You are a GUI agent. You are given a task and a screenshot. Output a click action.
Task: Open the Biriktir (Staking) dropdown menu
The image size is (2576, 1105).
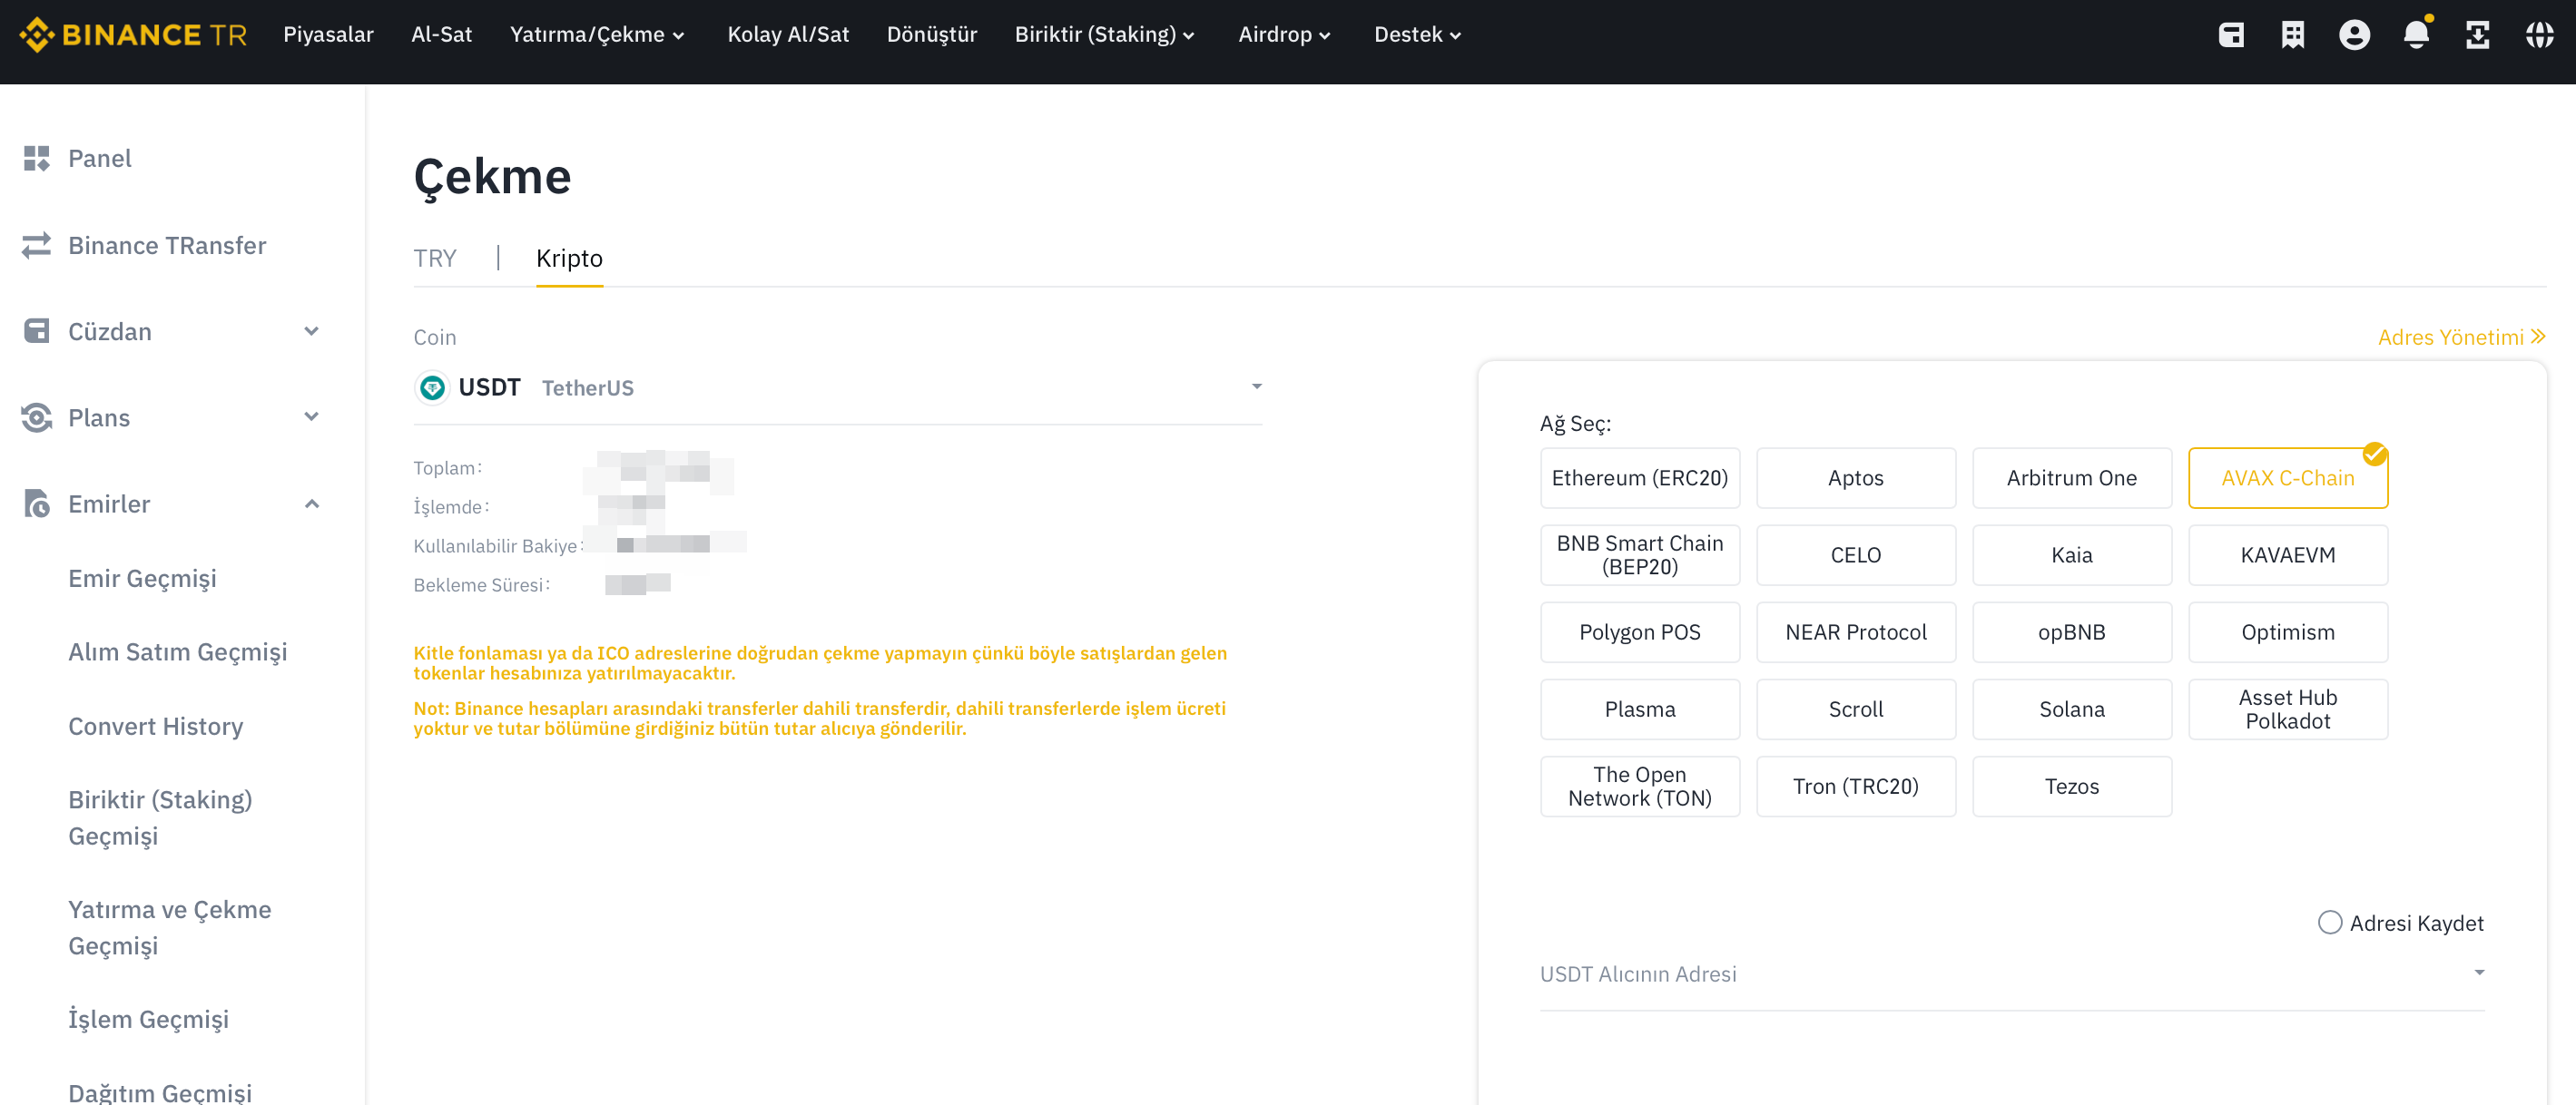(x=1105, y=35)
